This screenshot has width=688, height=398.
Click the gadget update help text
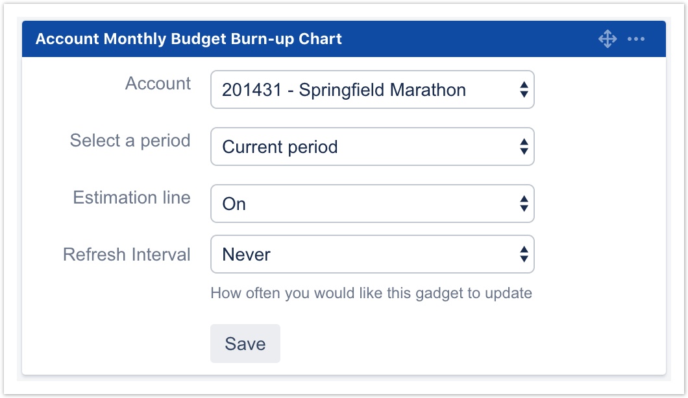(371, 293)
